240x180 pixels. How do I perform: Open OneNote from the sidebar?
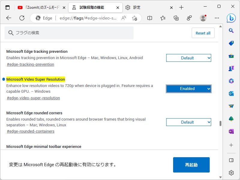click(x=231, y=131)
